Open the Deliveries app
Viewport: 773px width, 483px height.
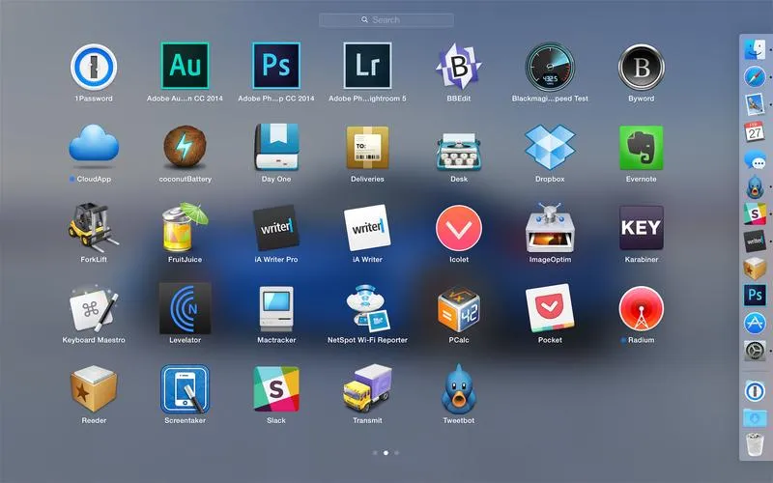coord(367,148)
